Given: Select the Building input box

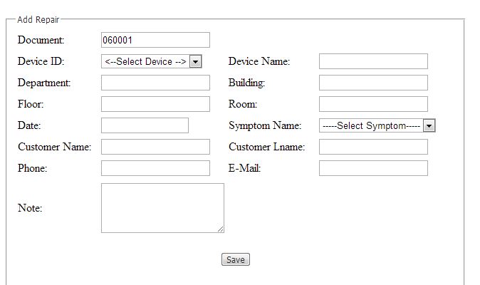Looking at the screenshot, I should (x=373, y=83).
